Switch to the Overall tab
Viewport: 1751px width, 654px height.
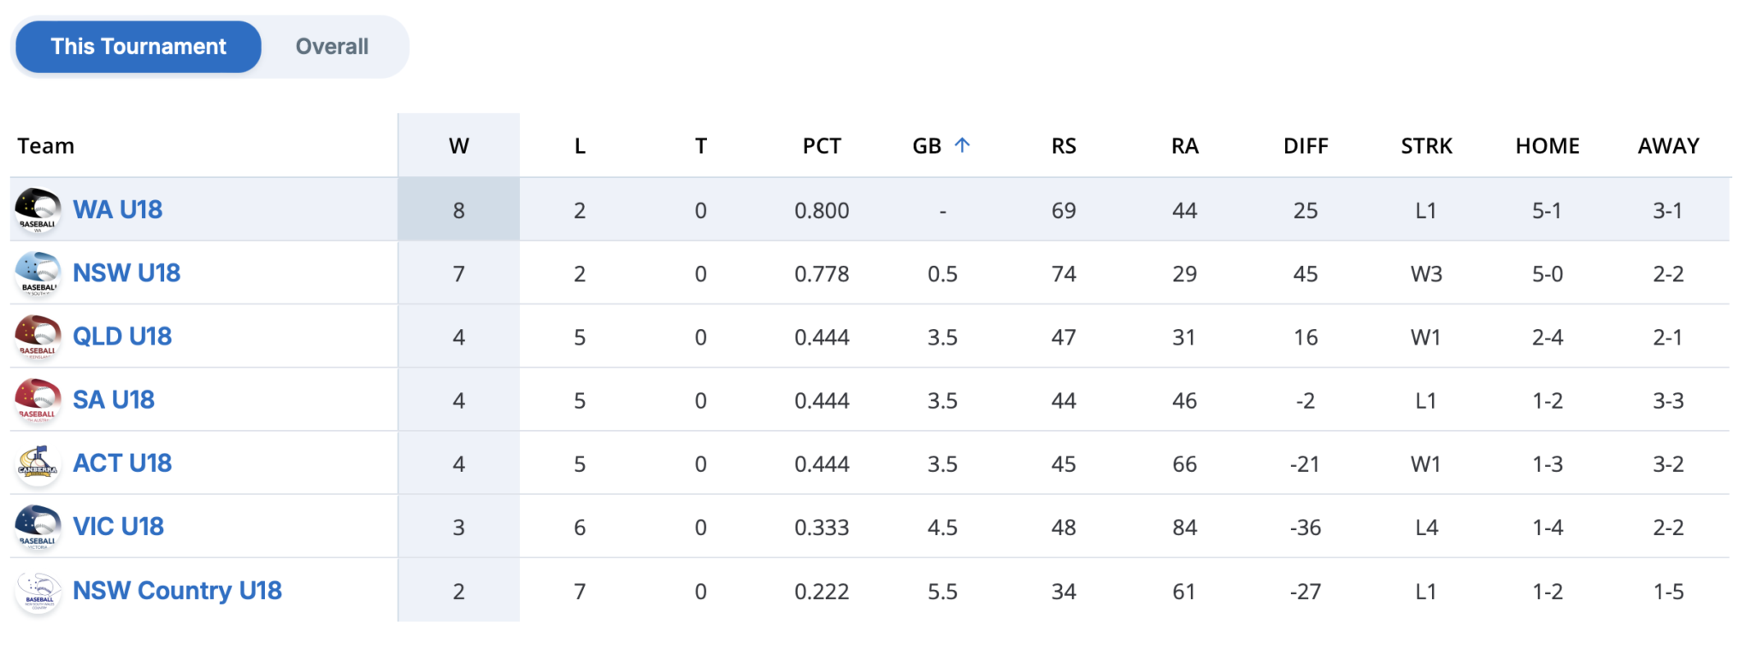coord(332,47)
